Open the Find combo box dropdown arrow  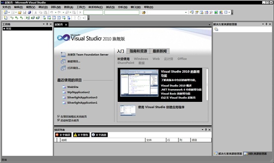(x=186, y=12)
